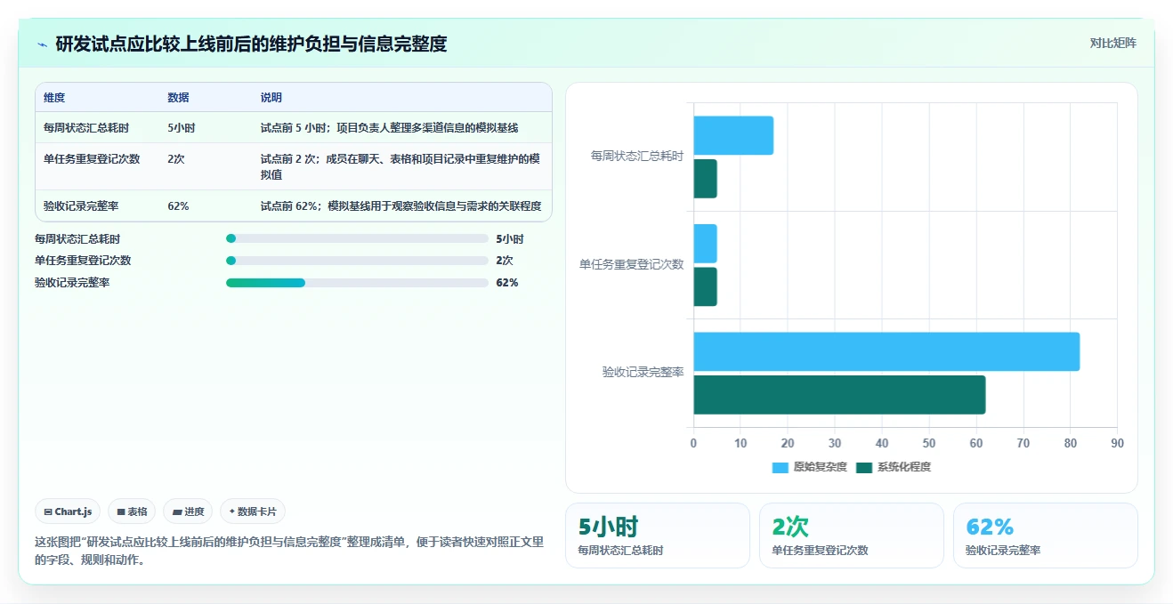1173x604 pixels.
Task: Click the 2次 data card
Action: click(x=852, y=536)
